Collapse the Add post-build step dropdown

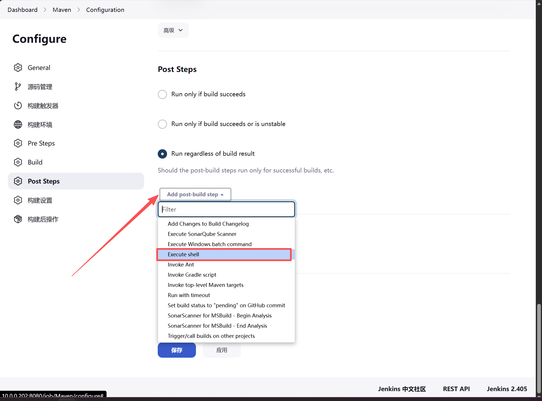tap(195, 194)
